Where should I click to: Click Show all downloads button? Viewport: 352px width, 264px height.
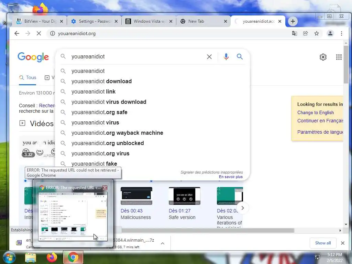coord(323,243)
